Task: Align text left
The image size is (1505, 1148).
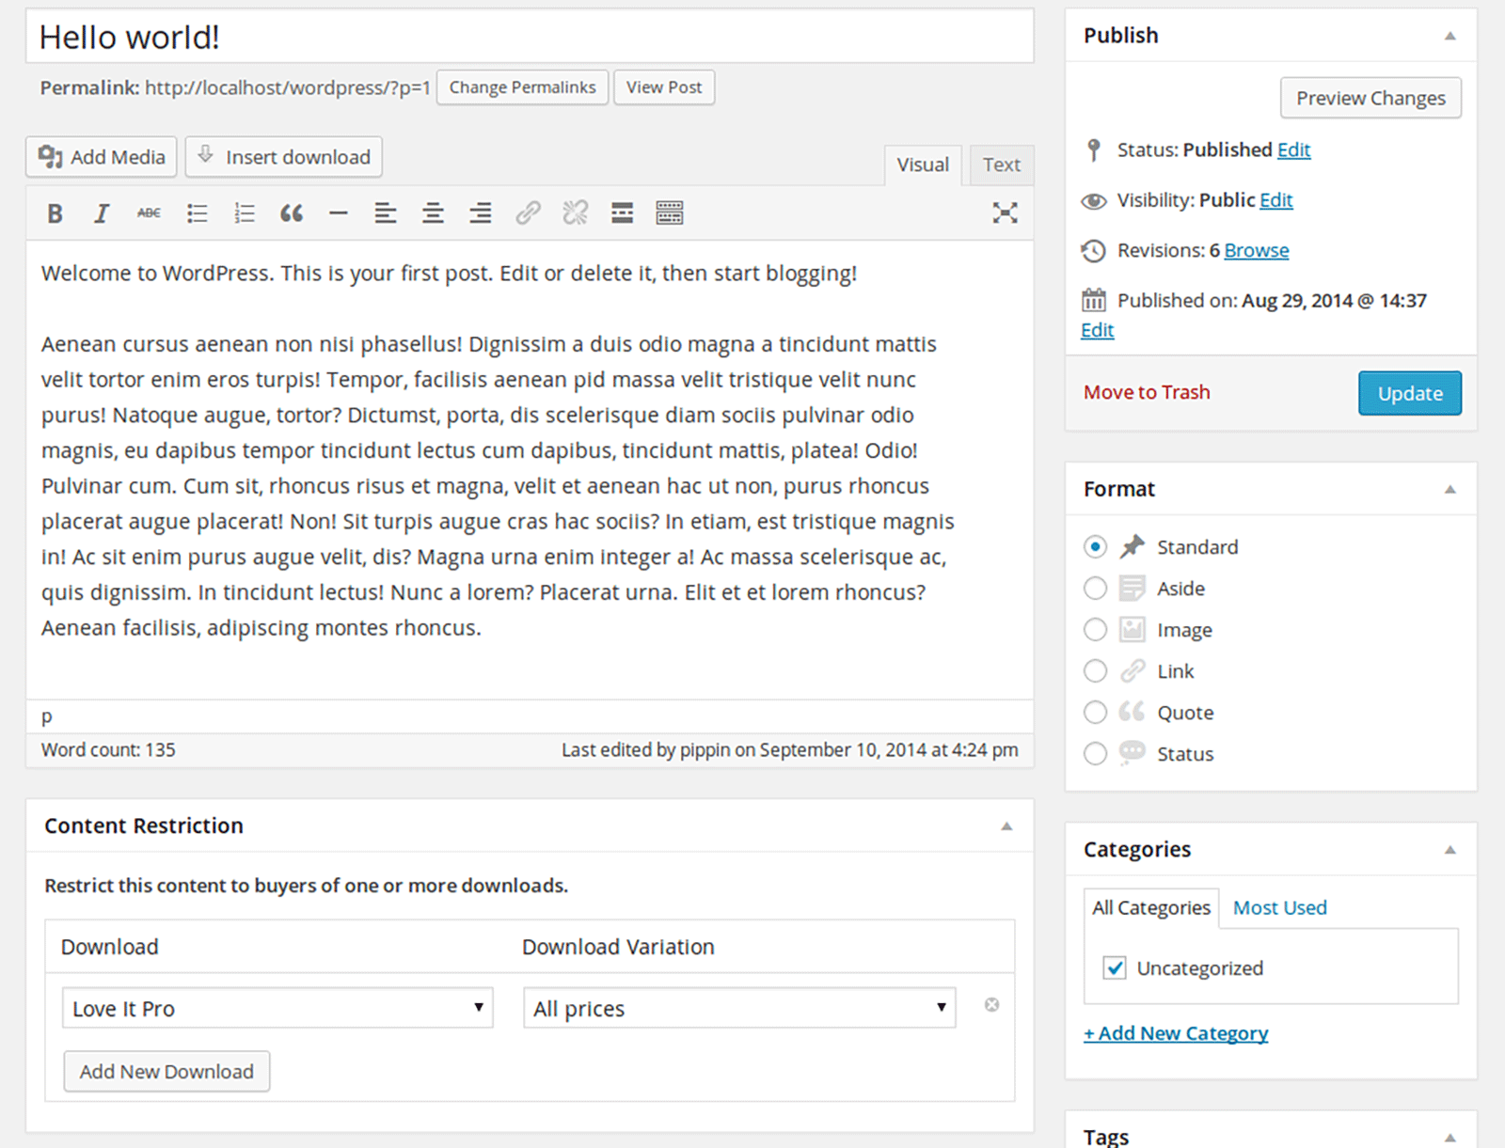Action: point(386,213)
